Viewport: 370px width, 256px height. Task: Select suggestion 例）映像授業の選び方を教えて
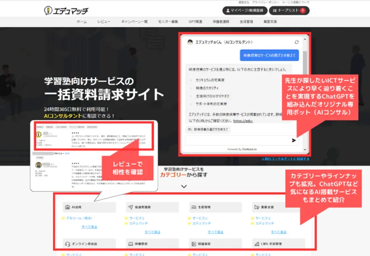click(208, 129)
